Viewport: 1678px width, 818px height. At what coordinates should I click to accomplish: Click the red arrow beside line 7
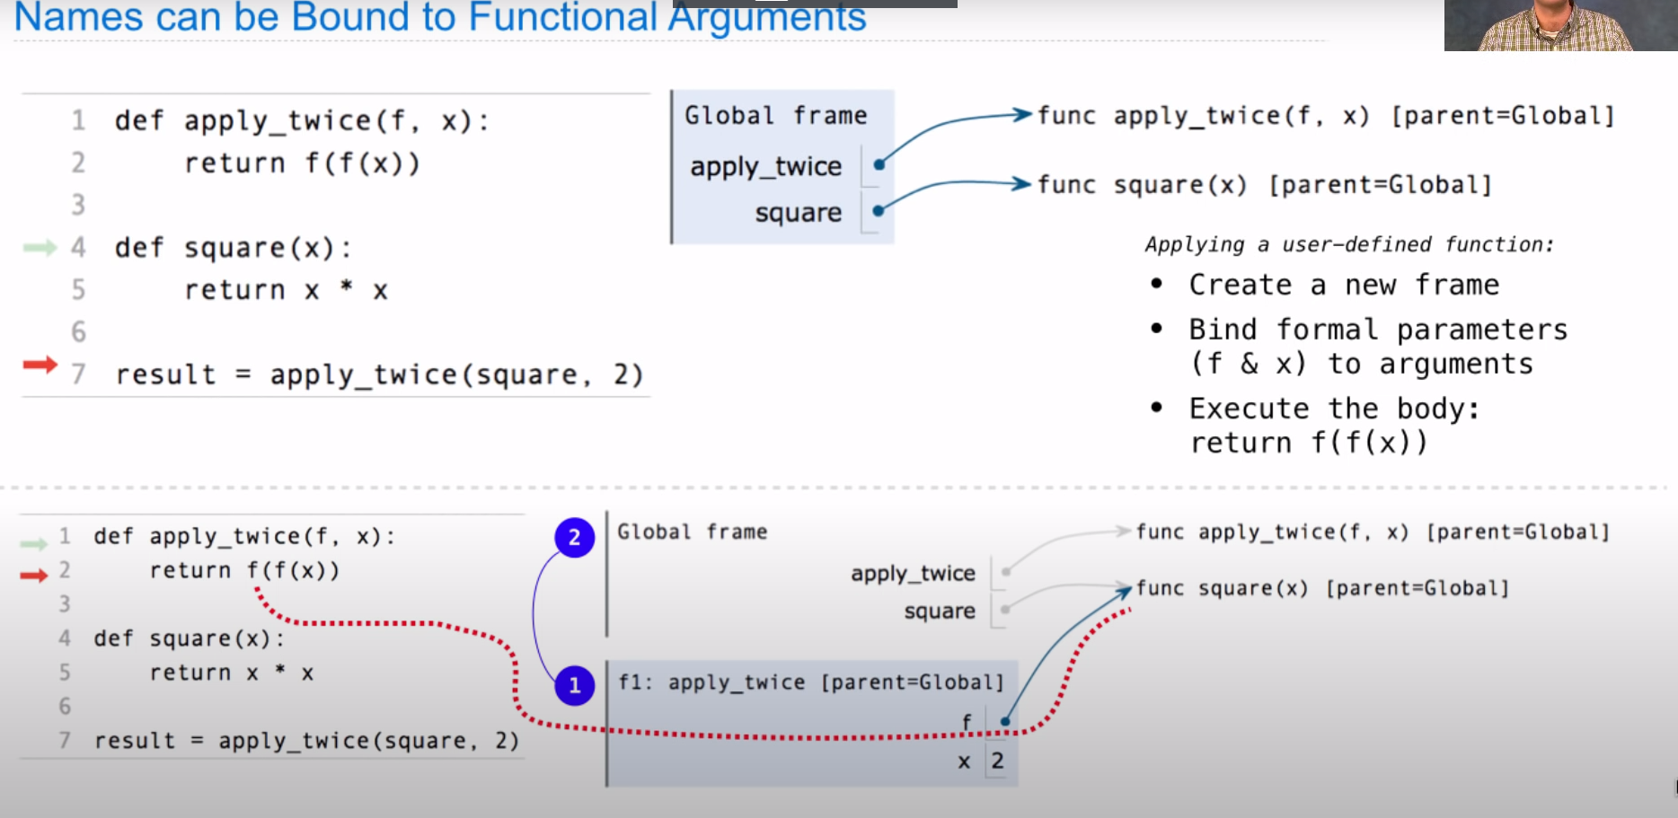(x=40, y=365)
